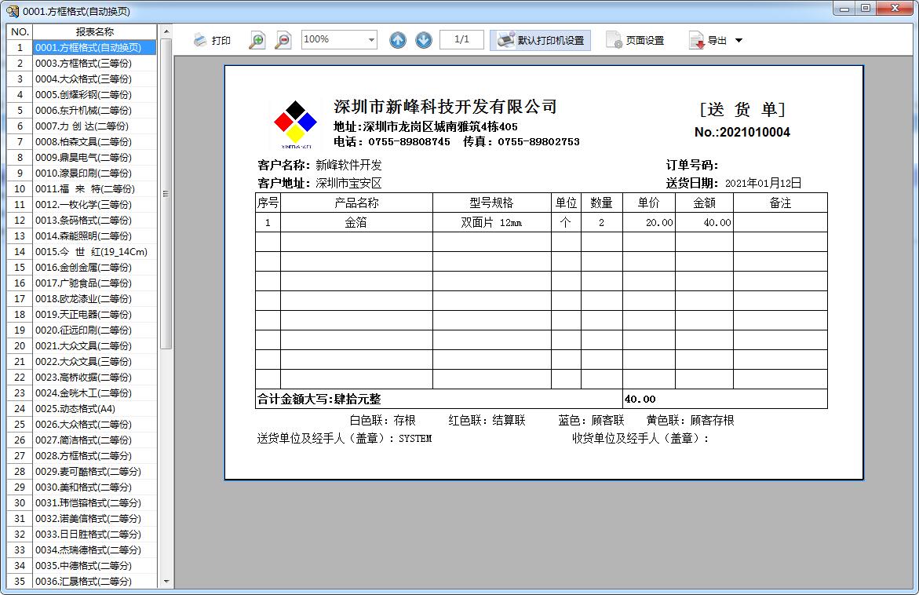Click the 金箔 product name cell
The height and width of the screenshot is (595, 919).
(x=356, y=222)
